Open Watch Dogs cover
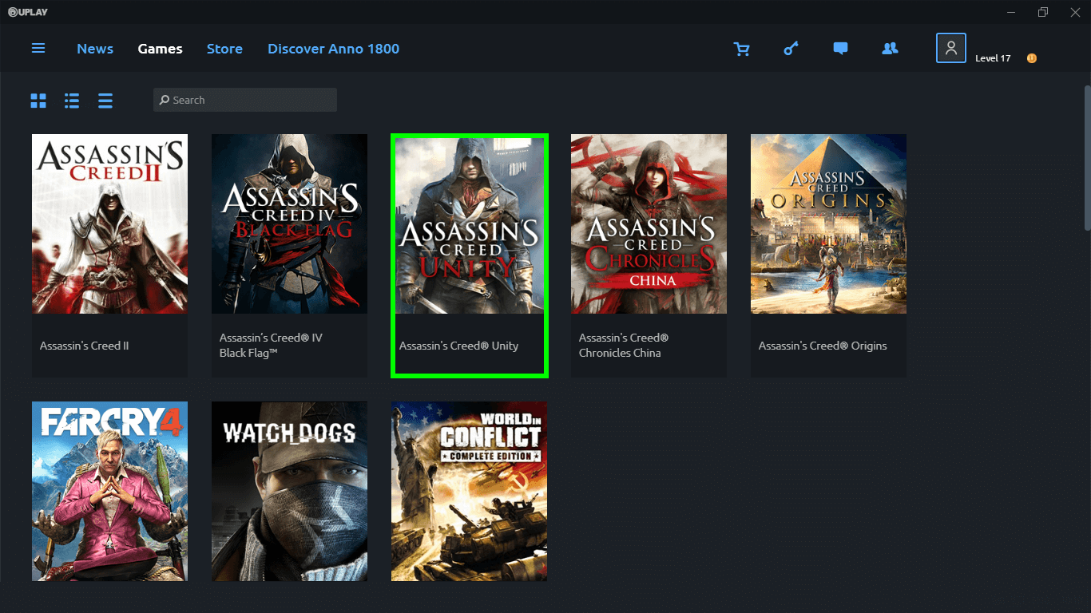Screen dimensions: 1091x613 click(289, 491)
